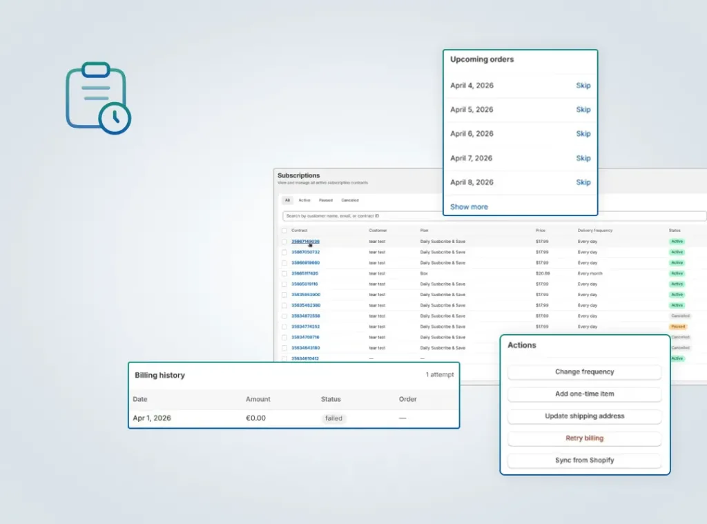Tick the checkbox beside contract 35834774252
The height and width of the screenshot is (524, 707).
[x=284, y=327]
